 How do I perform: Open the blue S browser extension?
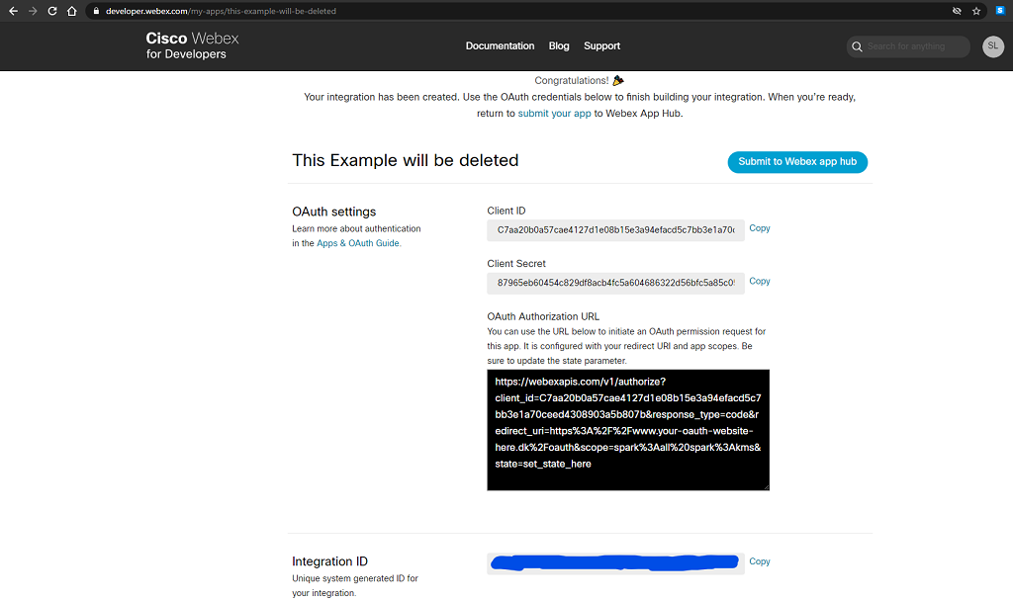pos(1000,10)
